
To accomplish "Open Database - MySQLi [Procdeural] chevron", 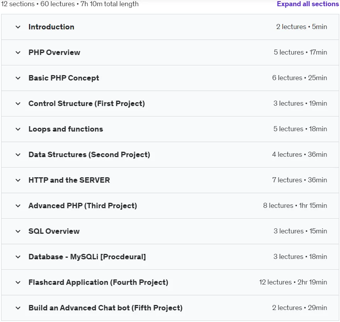I will (18, 257).
